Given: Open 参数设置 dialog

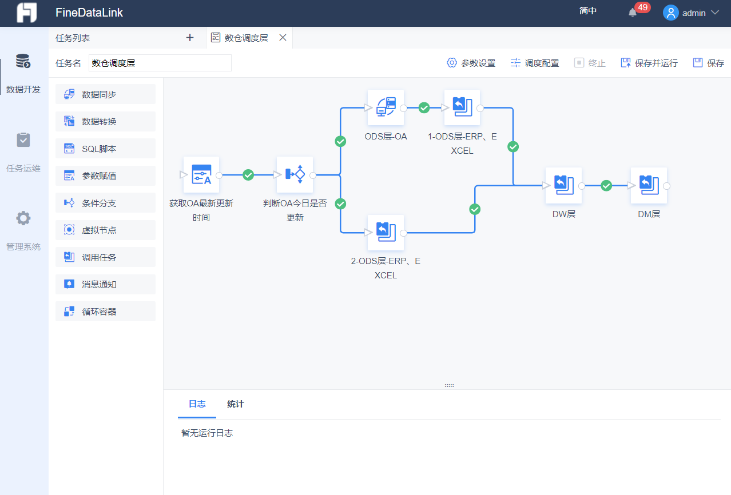Looking at the screenshot, I should tap(471, 63).
